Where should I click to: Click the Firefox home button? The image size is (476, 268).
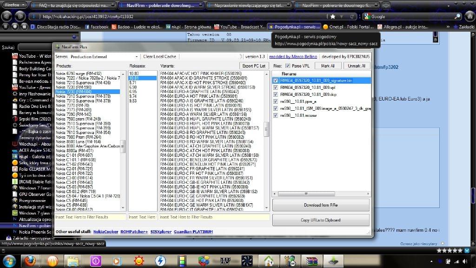click(470, 16)
